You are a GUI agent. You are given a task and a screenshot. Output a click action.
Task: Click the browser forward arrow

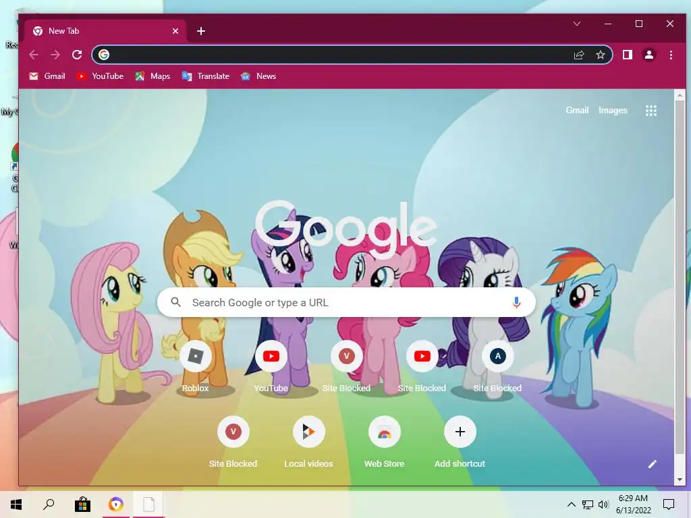[55, 55]
